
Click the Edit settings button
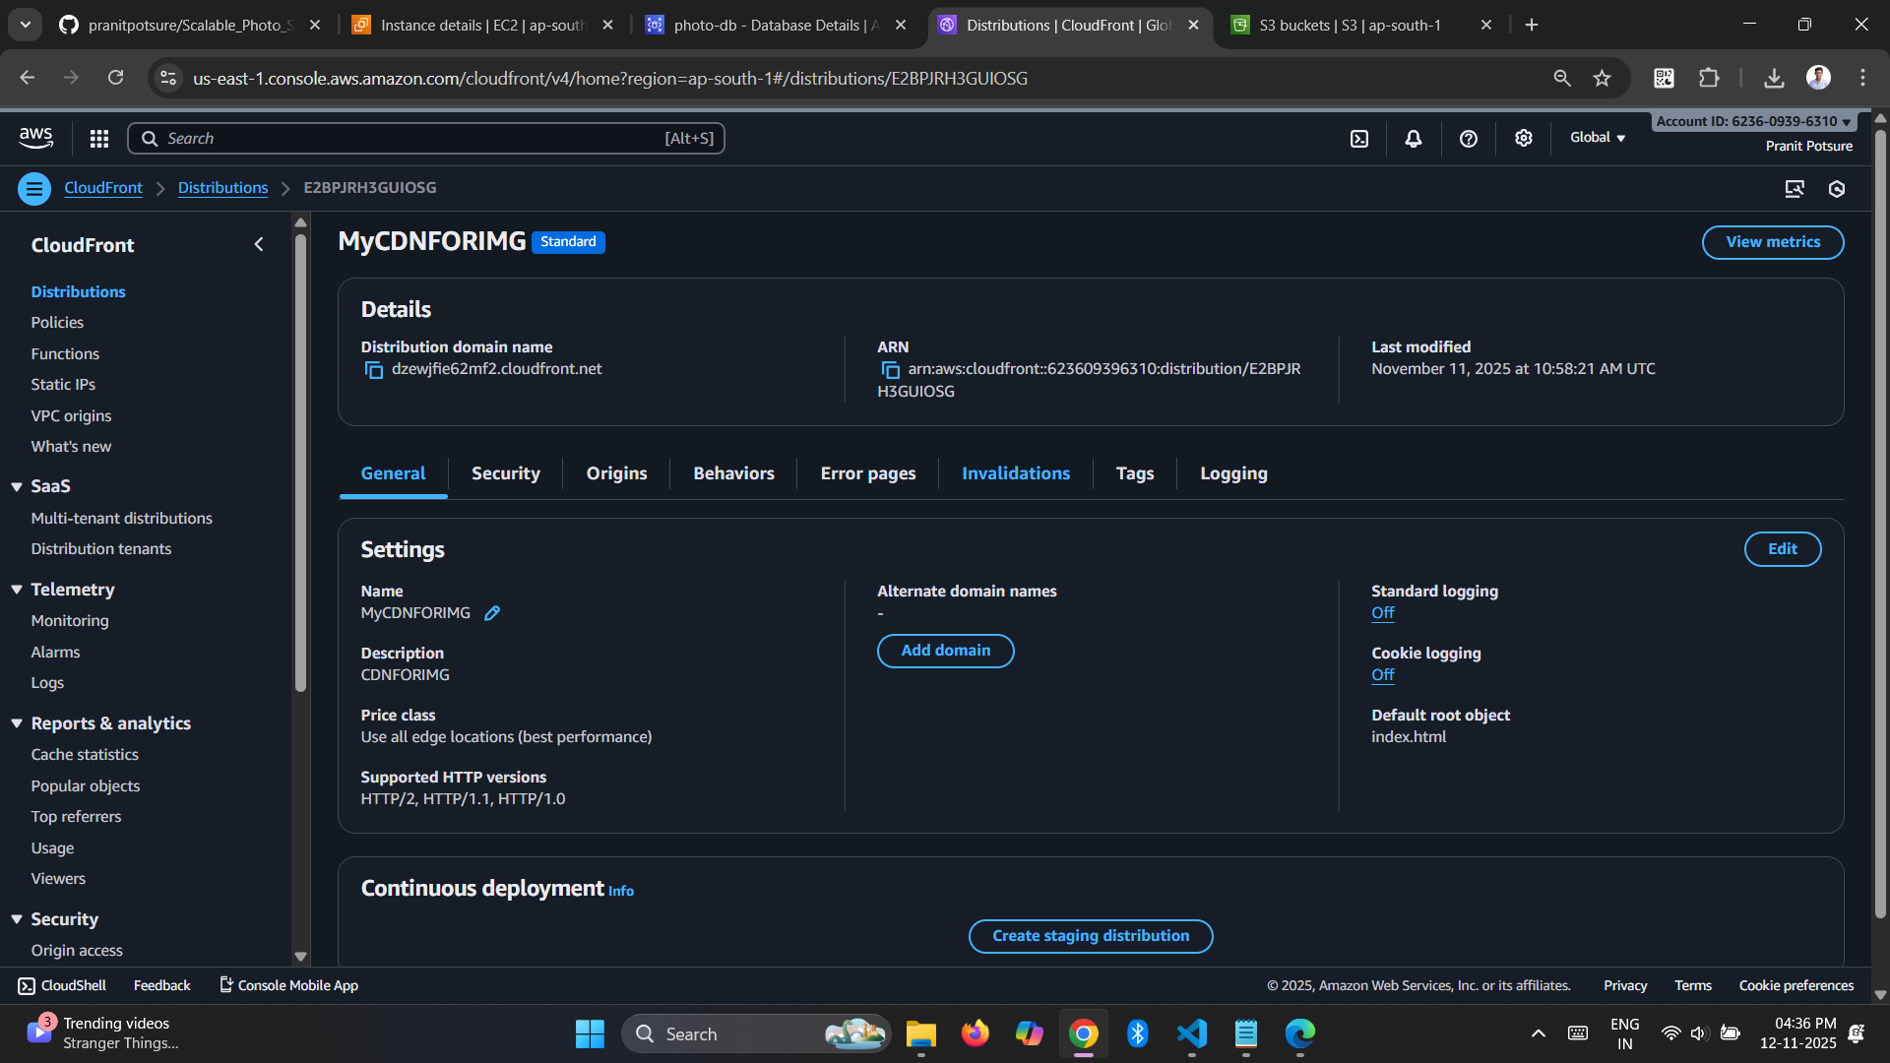1783,549
